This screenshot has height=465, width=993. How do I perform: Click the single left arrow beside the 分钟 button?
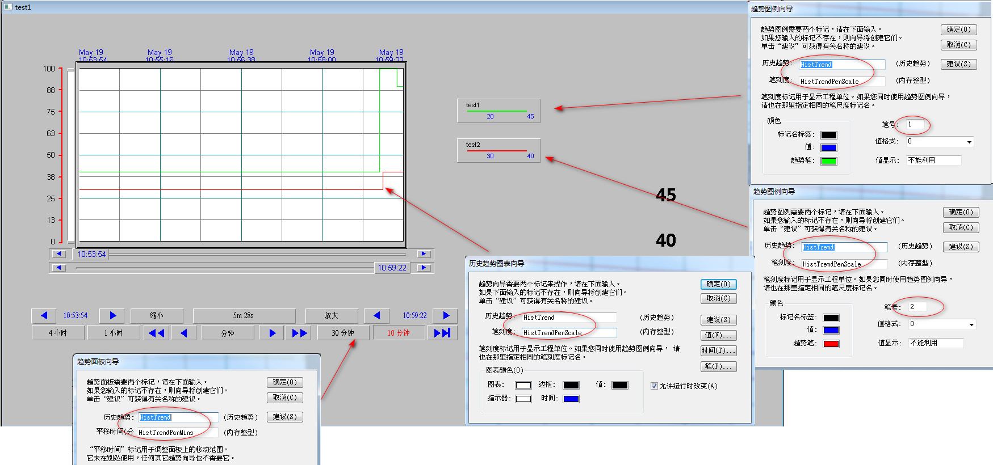(184, 333)
